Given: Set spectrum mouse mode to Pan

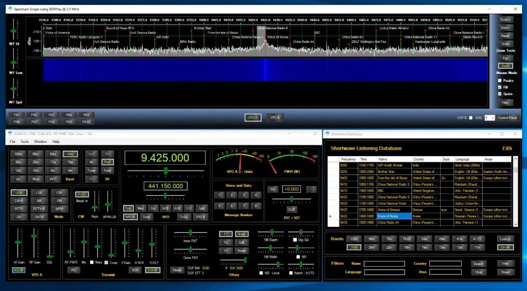Looking at the screenshot, I should point(505,58).
